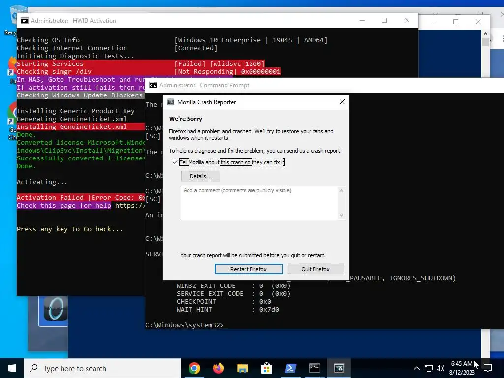Click WAIT_HINT value line
504x378 pixels.
227,310
